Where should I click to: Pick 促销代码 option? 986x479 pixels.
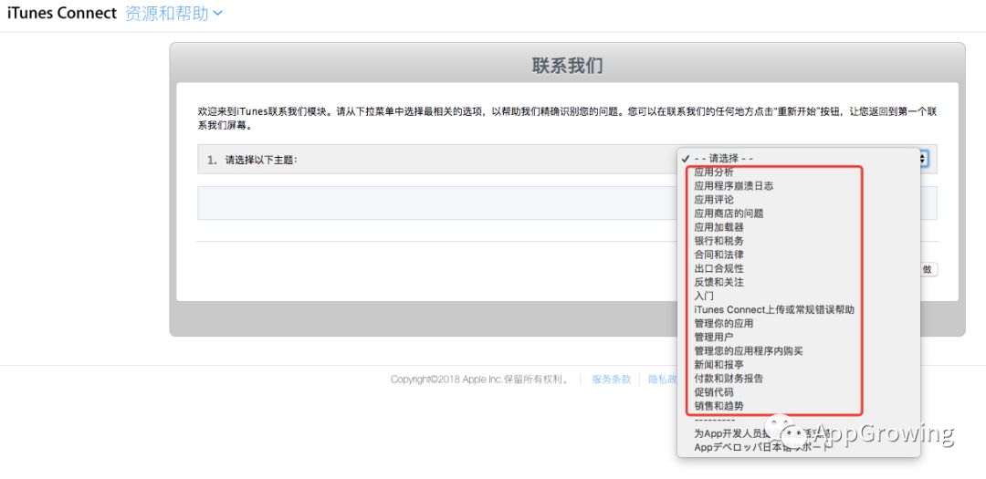pos(799,392)
